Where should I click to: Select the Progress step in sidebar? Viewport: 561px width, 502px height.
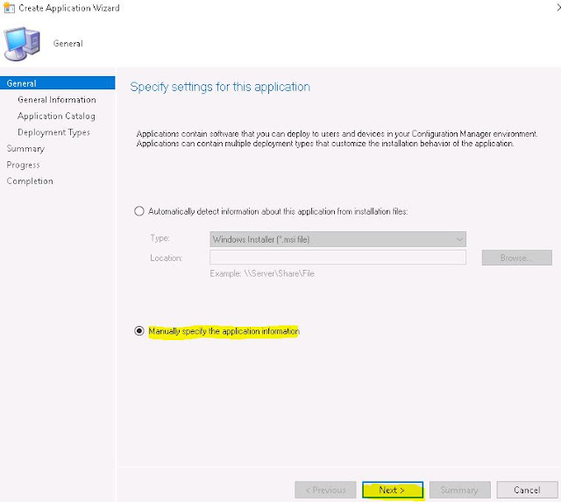24,165
